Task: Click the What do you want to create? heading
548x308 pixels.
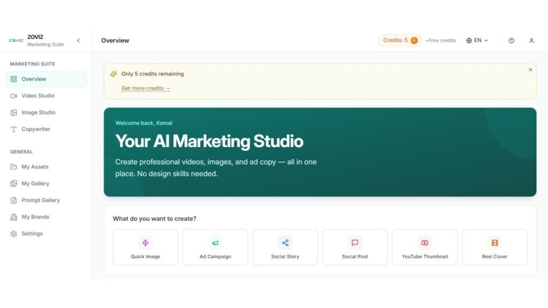Action: 155,219
